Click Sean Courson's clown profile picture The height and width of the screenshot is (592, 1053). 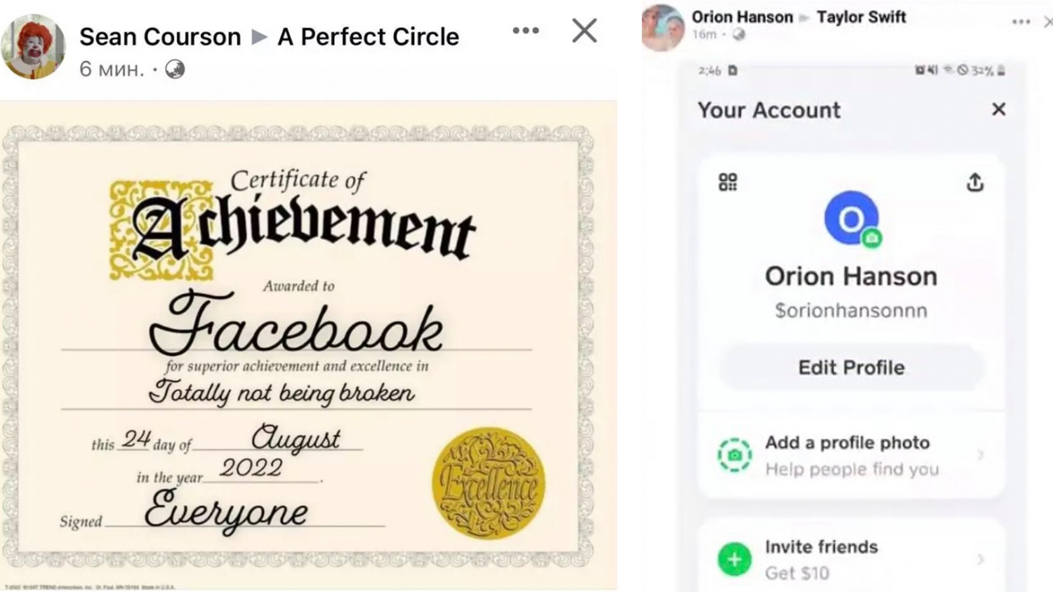[33, 47]
